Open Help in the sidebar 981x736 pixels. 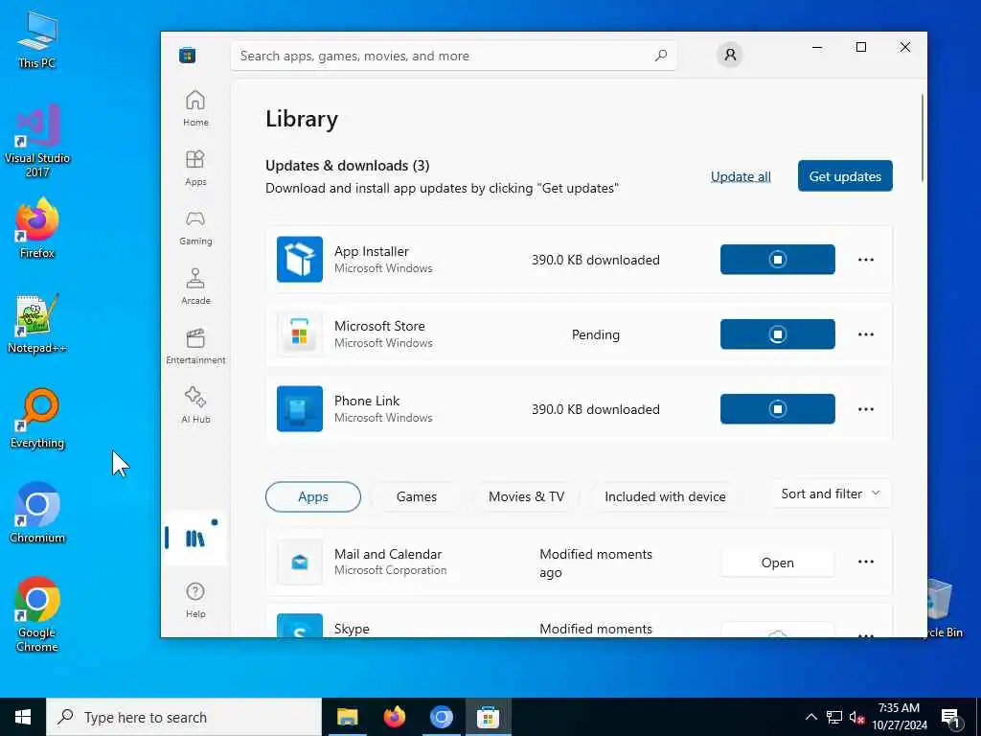click(195, 600)
